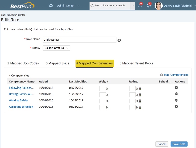Click rating table icon for Driving Continuous row
This screenshot has width=196, height=148.
coord(140,95)
